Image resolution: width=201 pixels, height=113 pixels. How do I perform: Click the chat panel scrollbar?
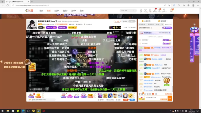point(172,89)
